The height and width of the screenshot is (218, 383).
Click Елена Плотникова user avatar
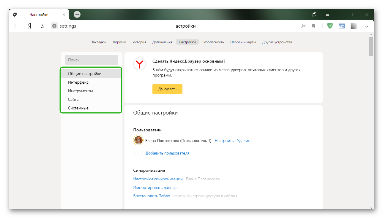pyautogui.click(x=138, y=141)
